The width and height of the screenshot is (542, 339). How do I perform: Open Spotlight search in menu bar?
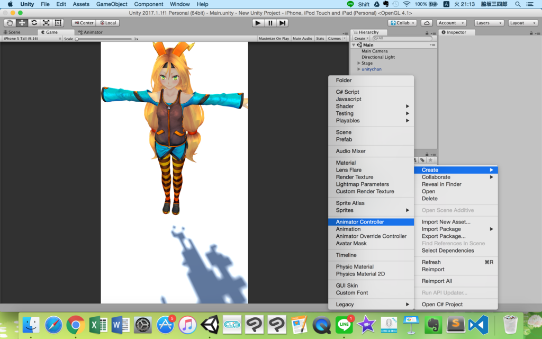coord(518,4)
